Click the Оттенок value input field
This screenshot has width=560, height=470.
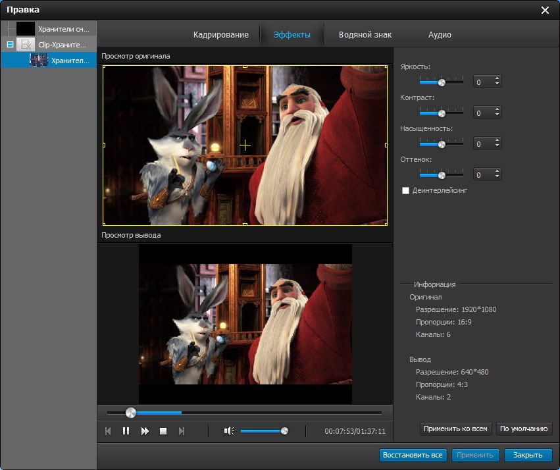482,175
